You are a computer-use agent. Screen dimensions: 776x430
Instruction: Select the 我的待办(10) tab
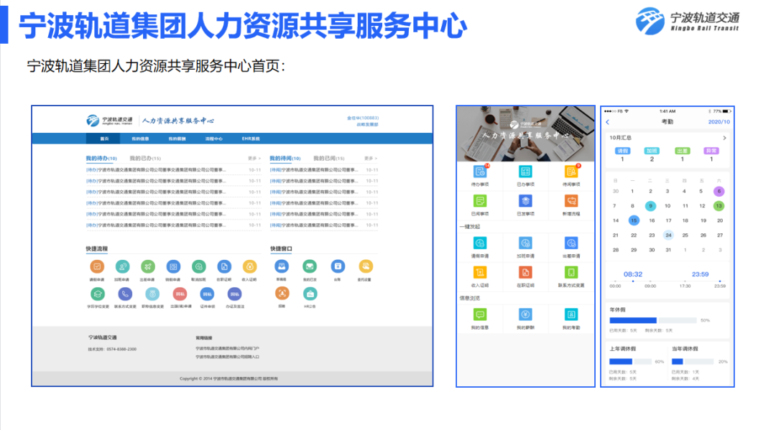point(101,159)
